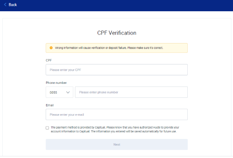Click the 'Please enter phone number' placeholder
The image size is (233, 158).
99,92
